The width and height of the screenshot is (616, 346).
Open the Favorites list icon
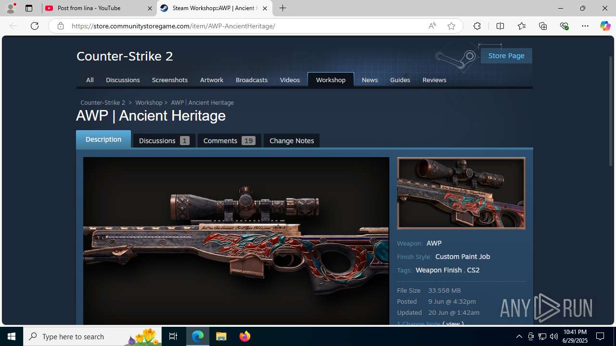522,26
